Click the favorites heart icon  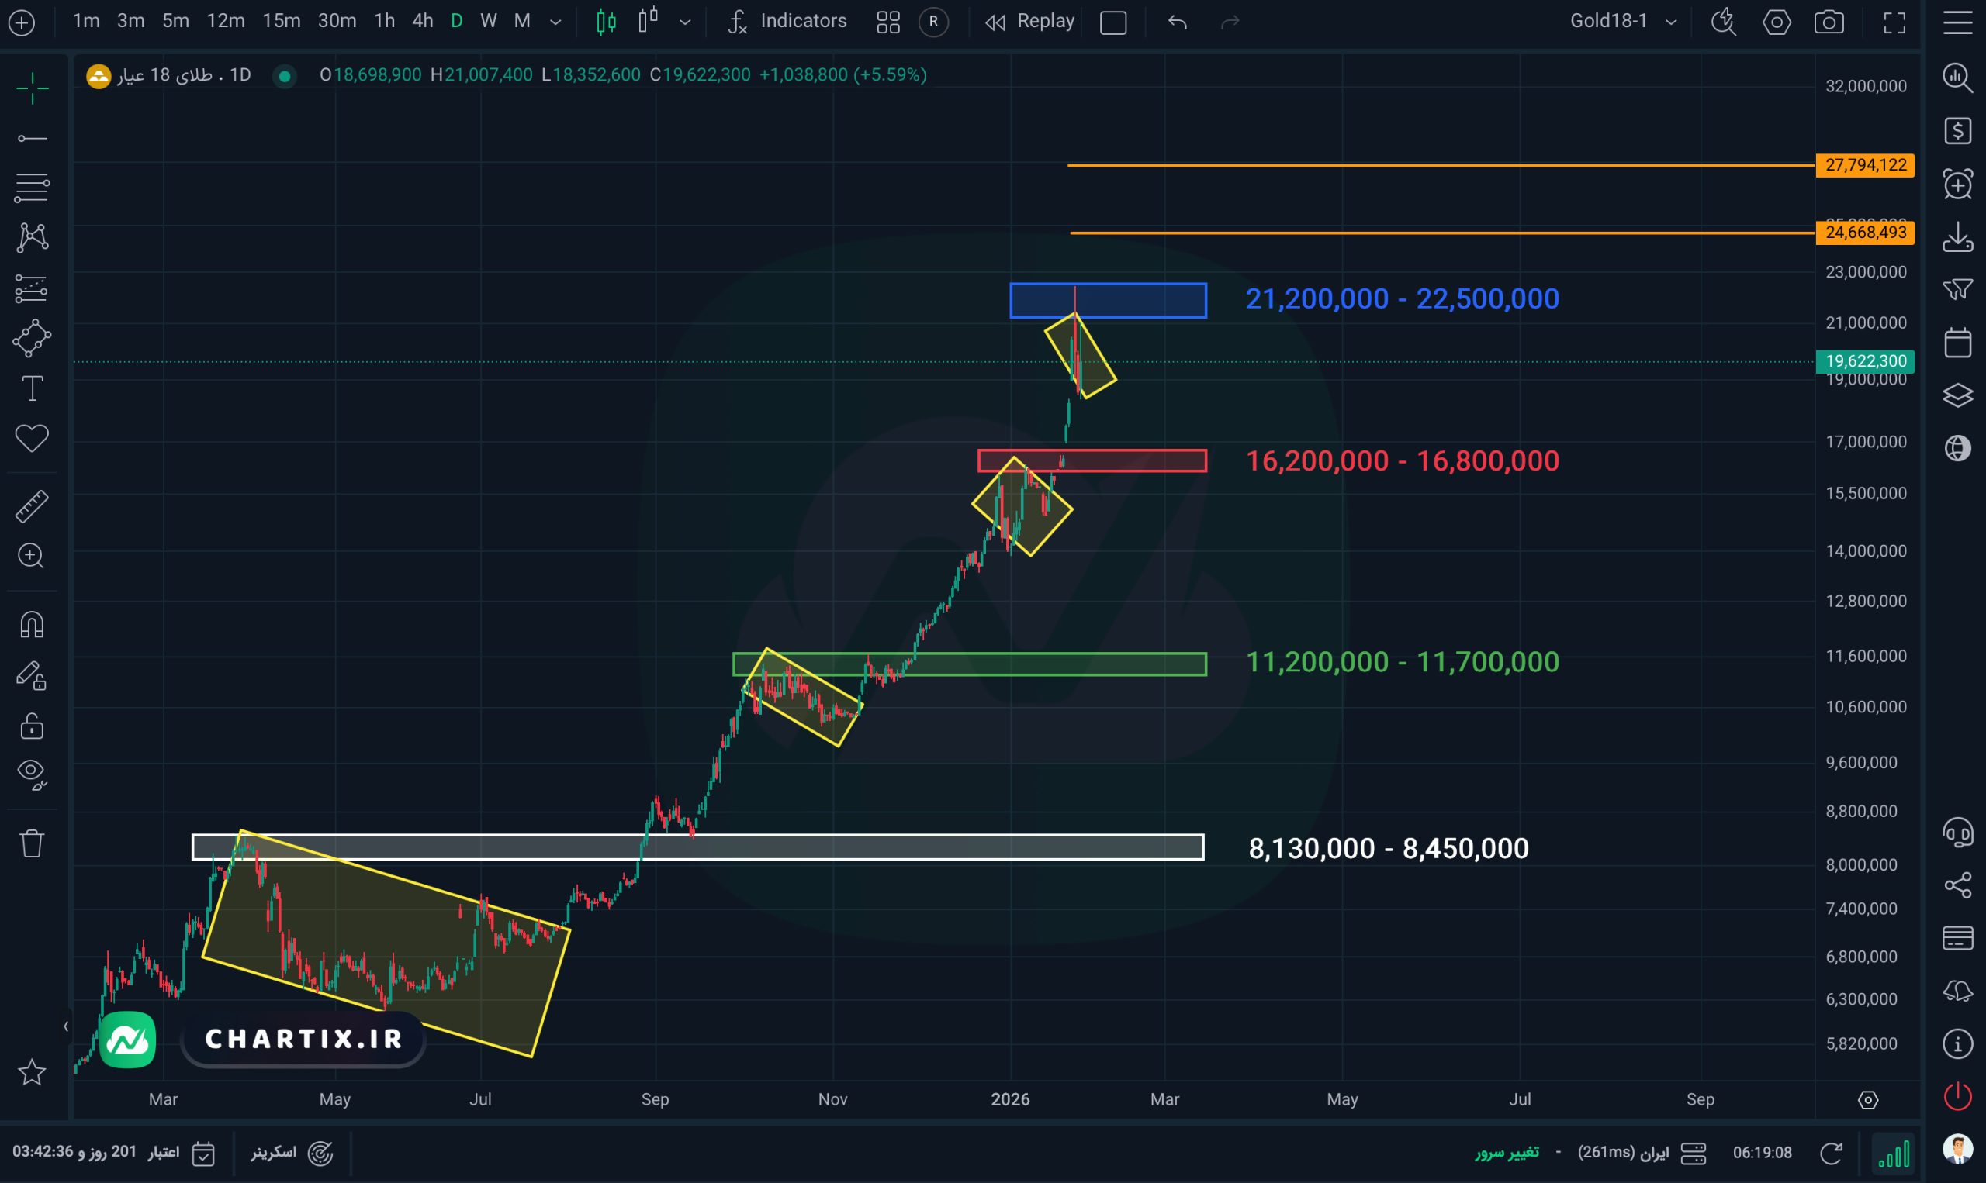tap(32, 438)
